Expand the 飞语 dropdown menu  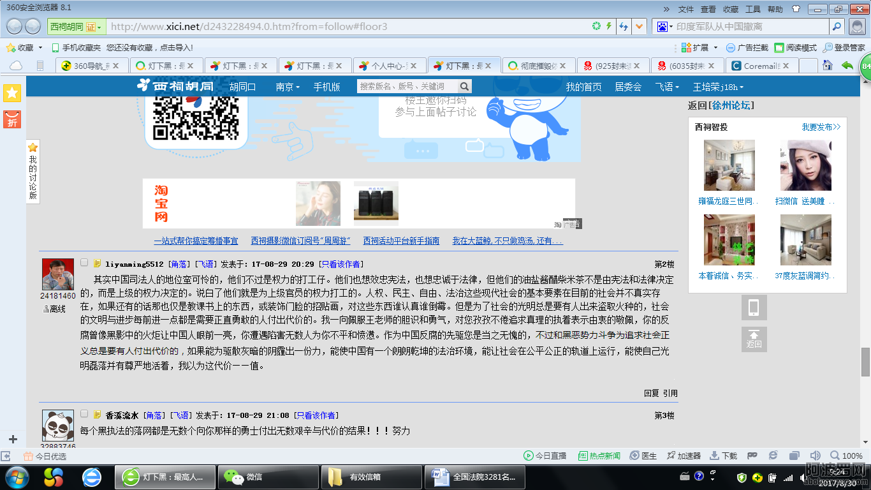tap(667, 86)
